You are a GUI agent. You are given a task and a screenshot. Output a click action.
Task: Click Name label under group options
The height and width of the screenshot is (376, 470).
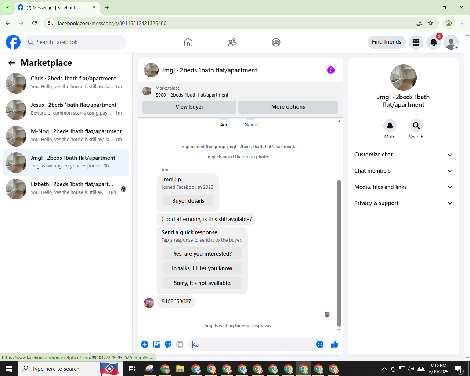point(251,125)
